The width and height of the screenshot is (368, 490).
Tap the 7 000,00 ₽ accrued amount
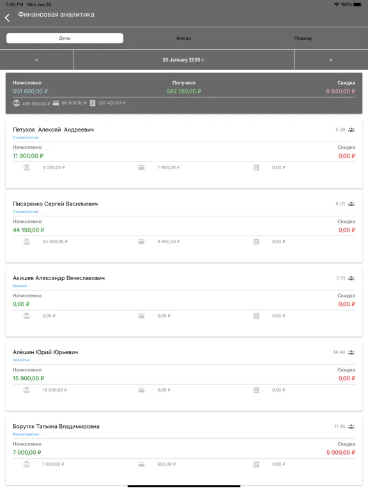27,452
